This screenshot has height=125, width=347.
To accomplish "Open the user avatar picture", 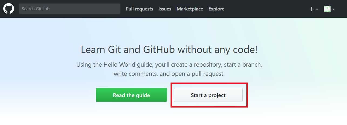I will click(327, 9).
